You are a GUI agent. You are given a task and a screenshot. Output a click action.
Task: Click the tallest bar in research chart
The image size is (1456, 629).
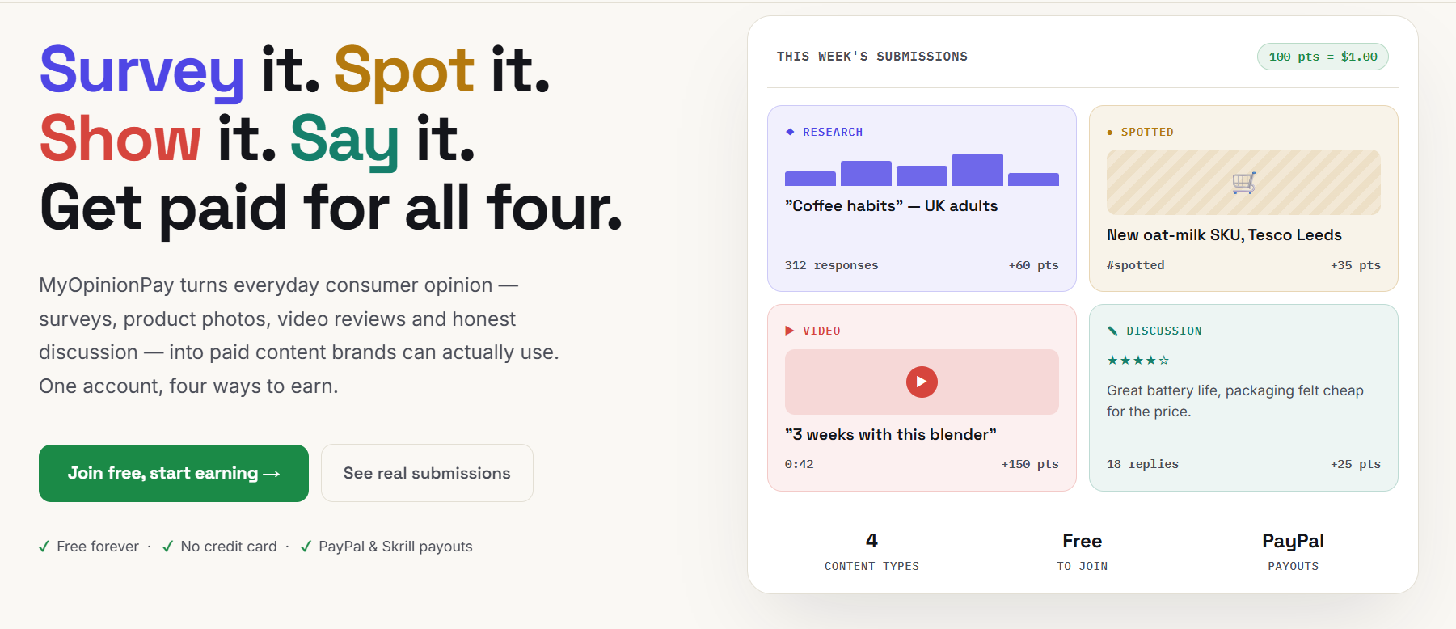977,170
